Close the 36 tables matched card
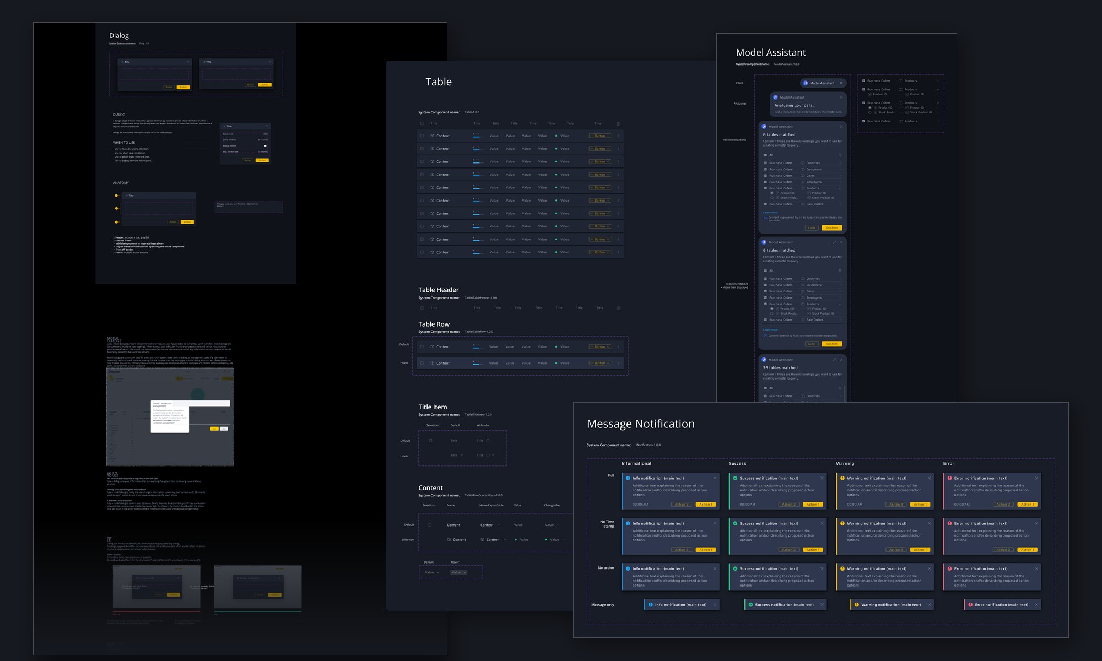 [x=841, y=360]
